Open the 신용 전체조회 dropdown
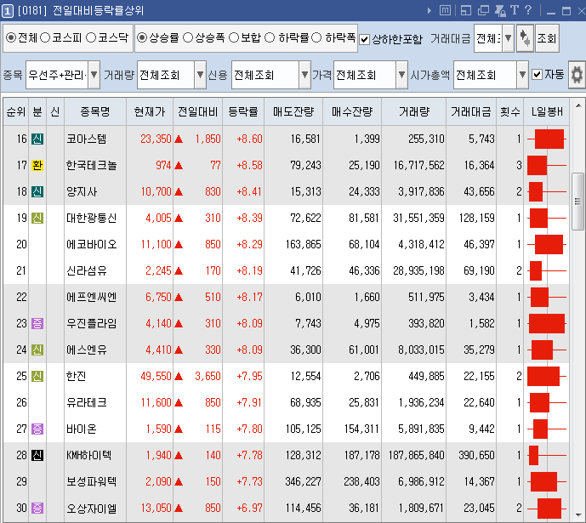The height and width of the screenshot is (523, 586). (x=305, y=75)
